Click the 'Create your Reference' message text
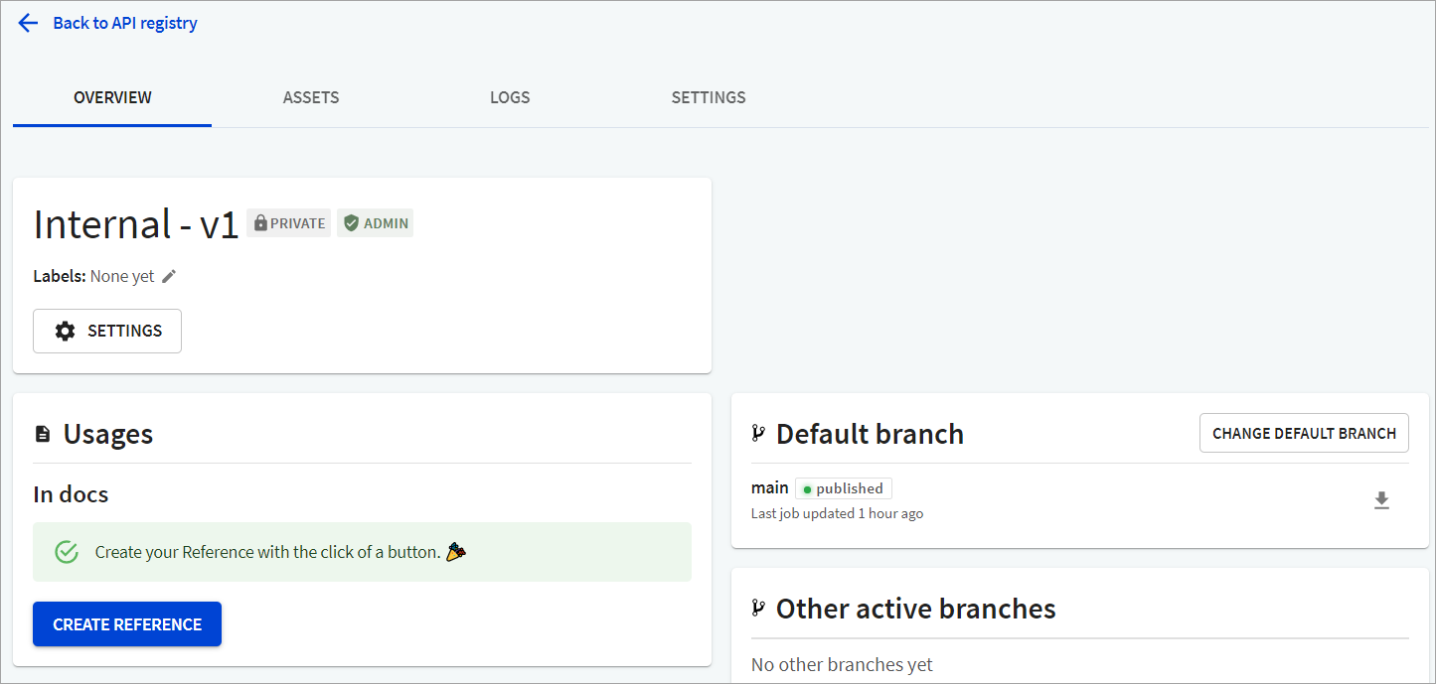 click(x=267, y=552)
